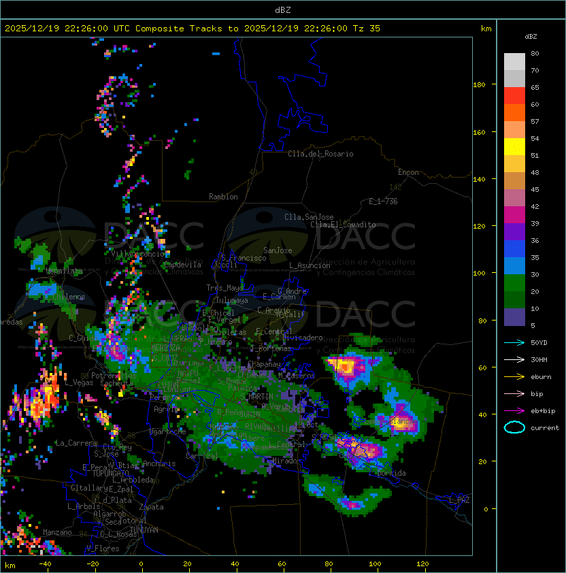Click the 'Ugarteche' place label

coord(168,432)
